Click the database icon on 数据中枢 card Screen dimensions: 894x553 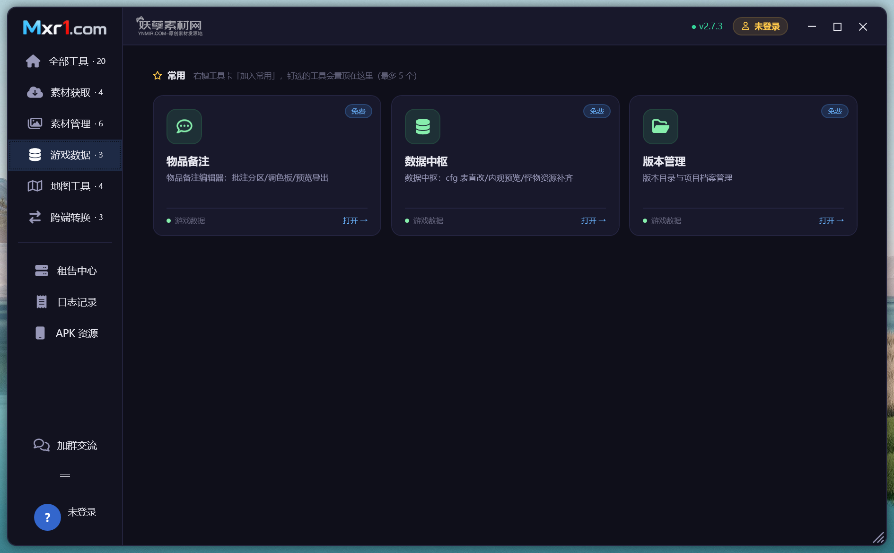[422, 126]
